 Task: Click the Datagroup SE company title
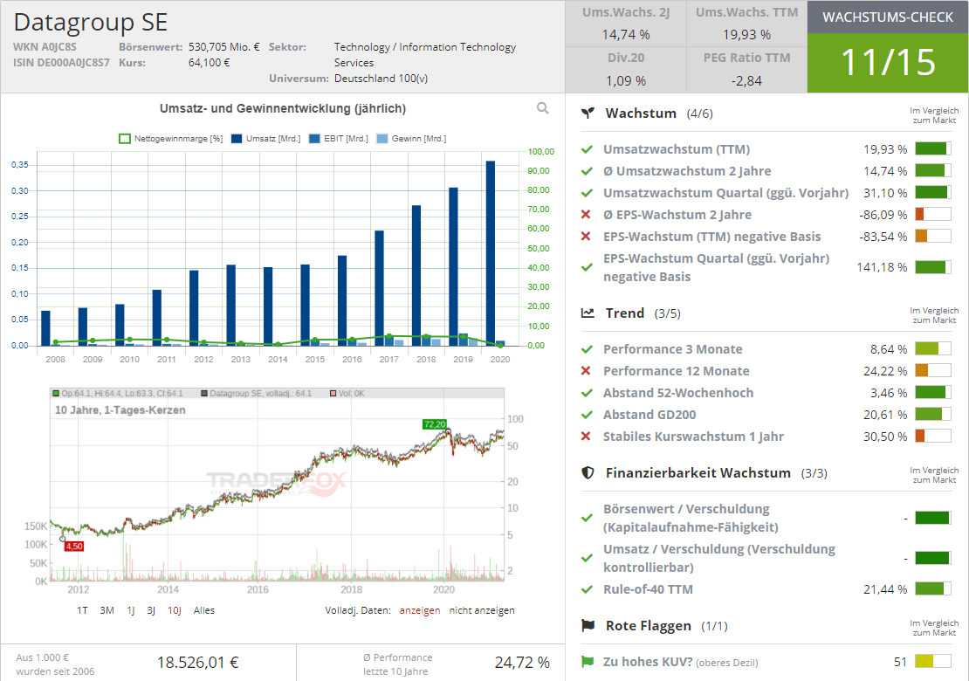point(90,22)
